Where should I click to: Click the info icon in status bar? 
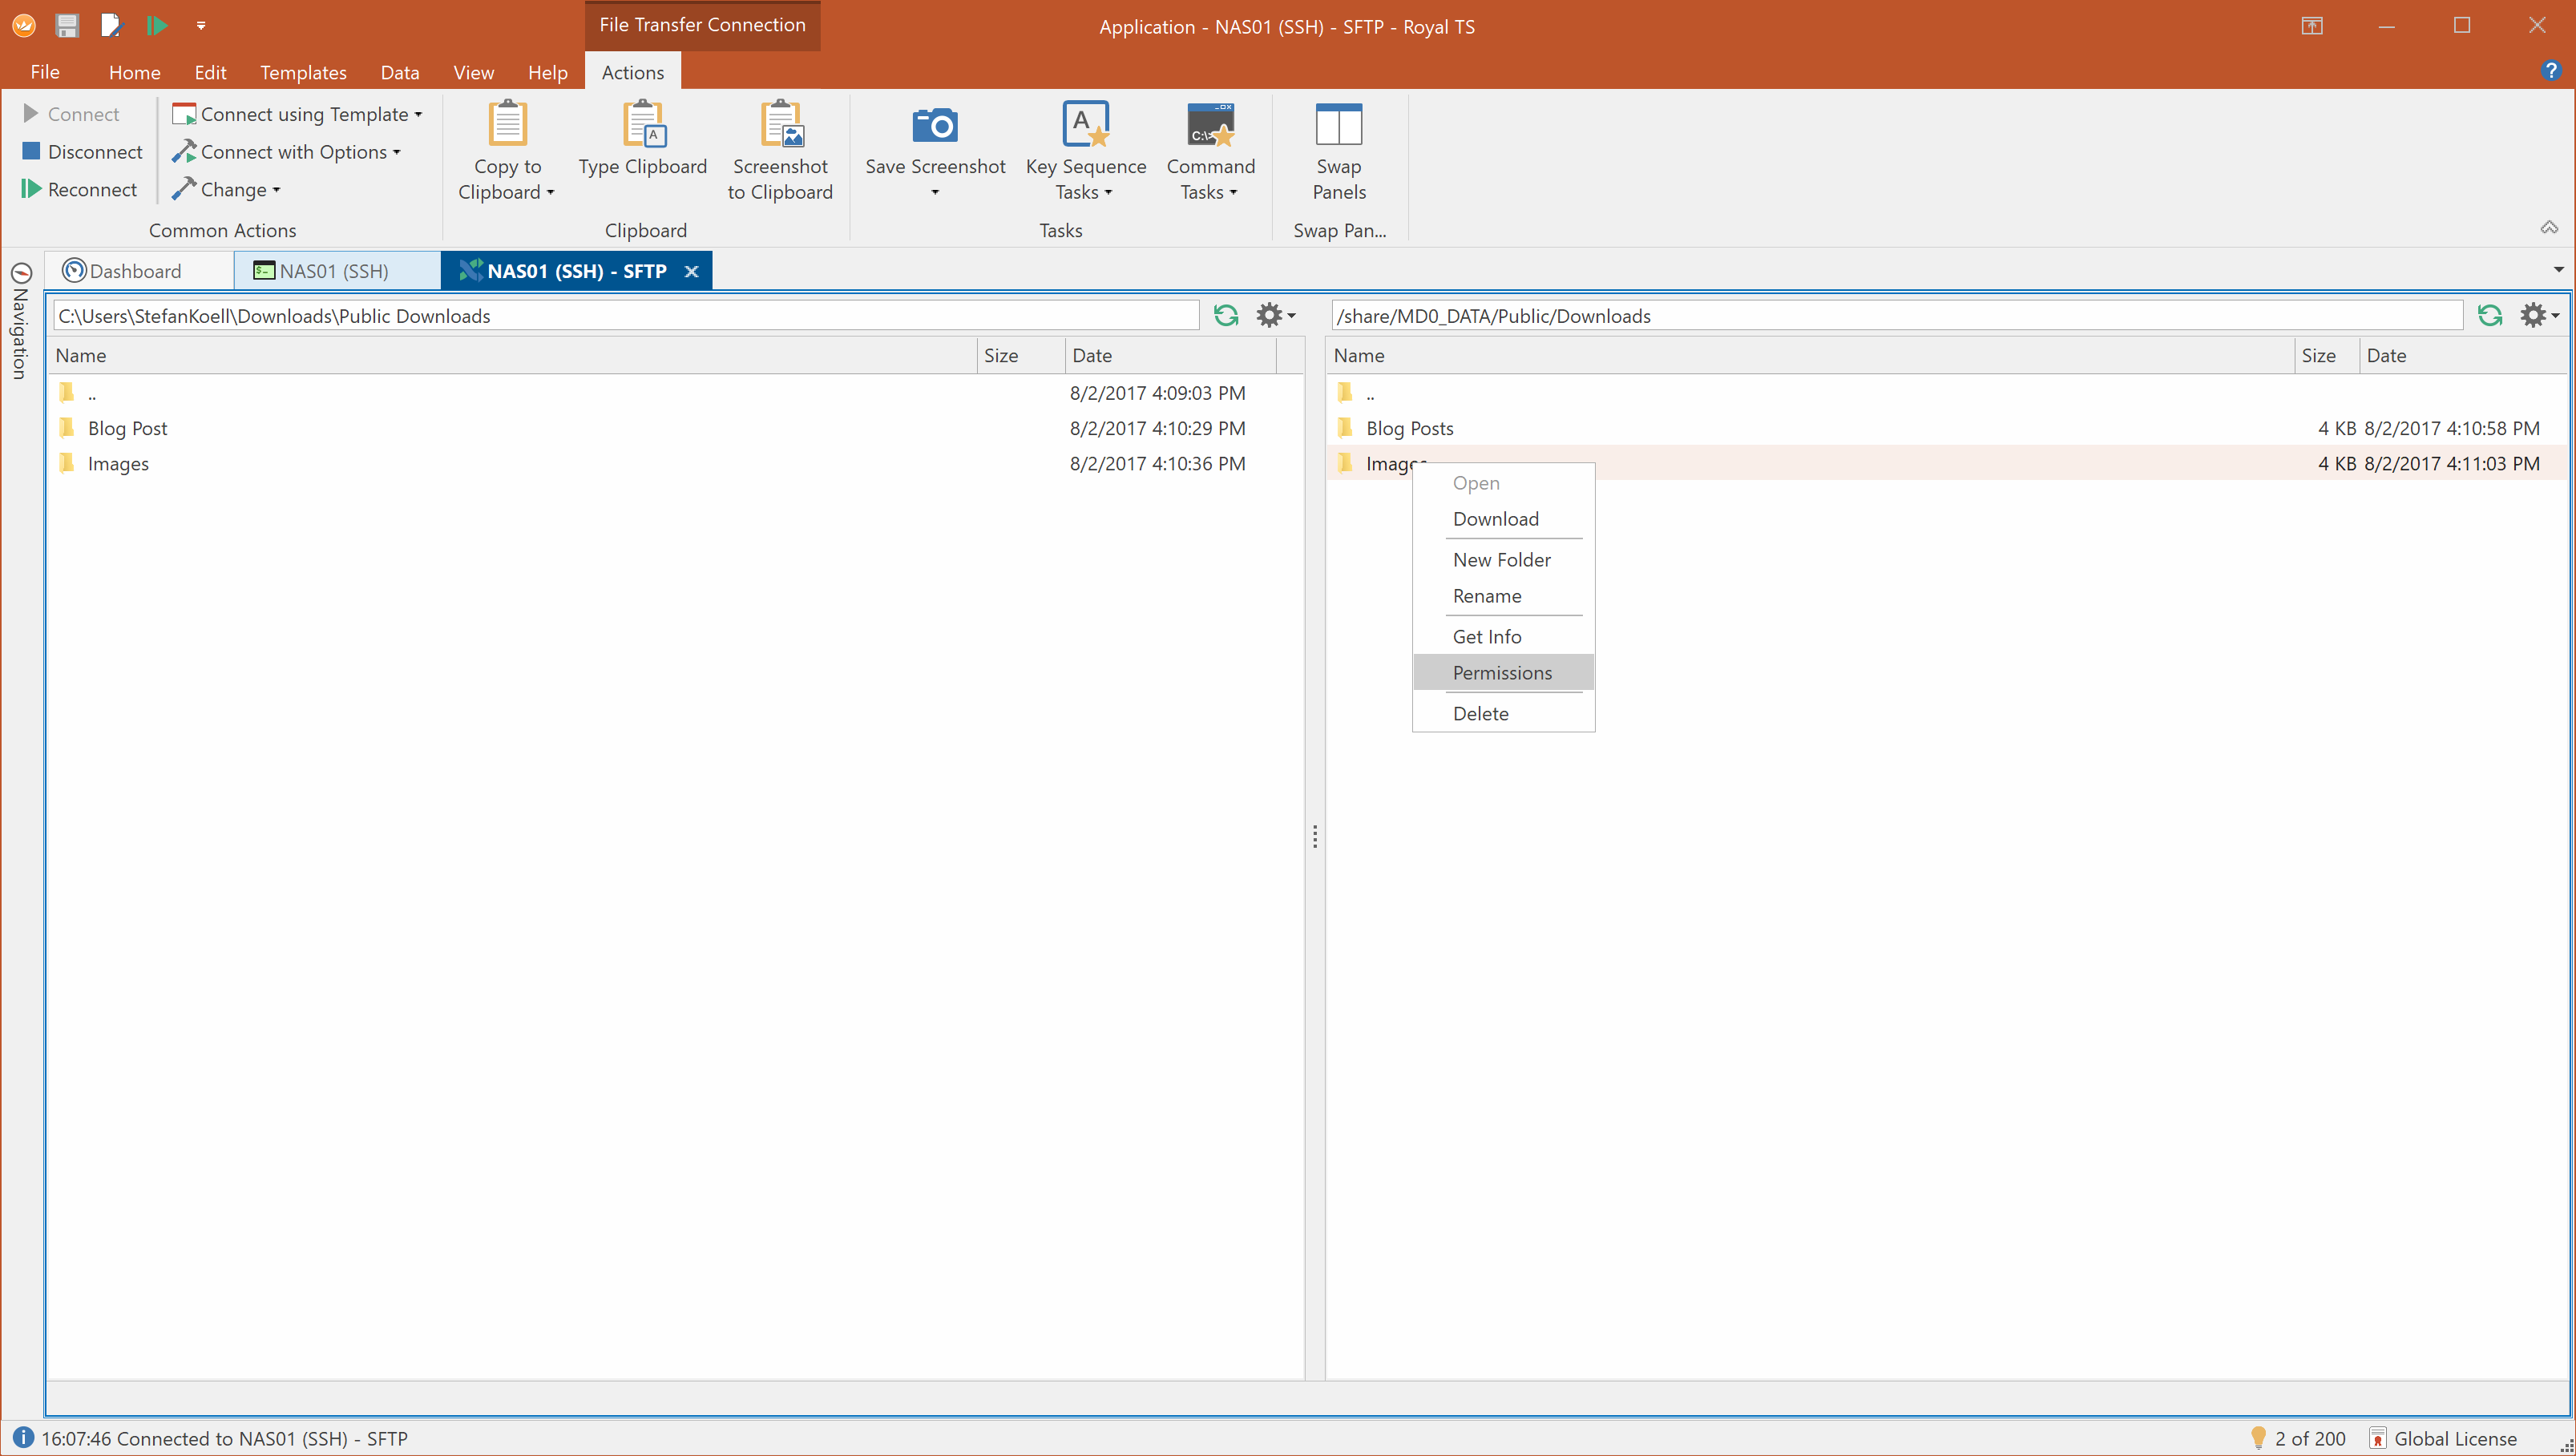click(x=22, y=1437)
